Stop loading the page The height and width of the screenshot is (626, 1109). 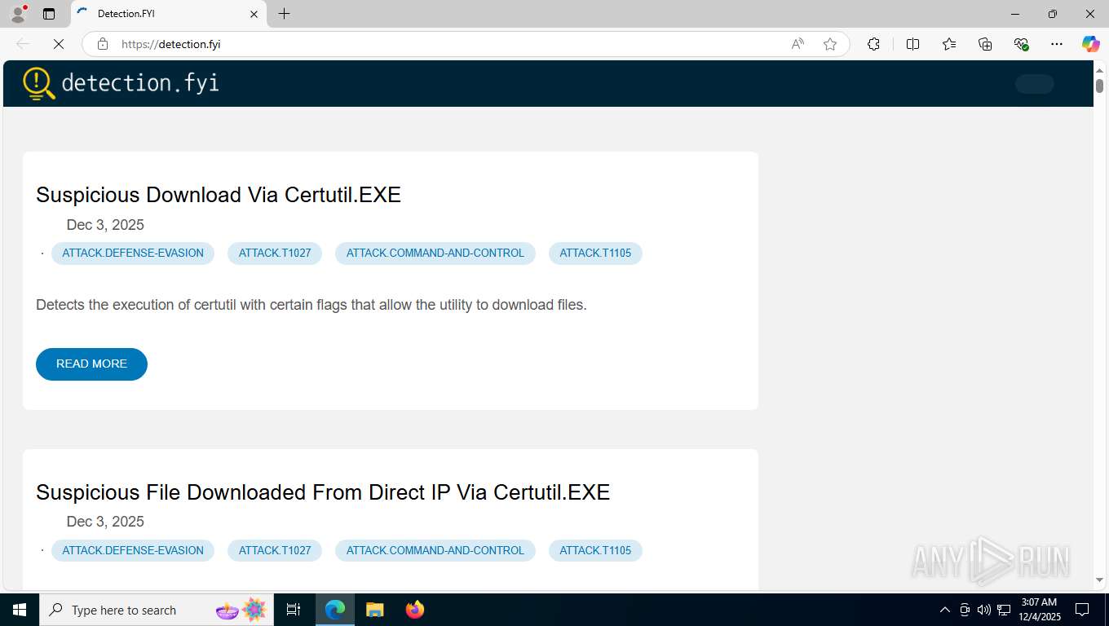click(x=59, y=44)
